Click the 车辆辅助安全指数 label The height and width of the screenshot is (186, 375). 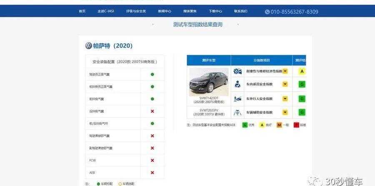coord(260,112)
